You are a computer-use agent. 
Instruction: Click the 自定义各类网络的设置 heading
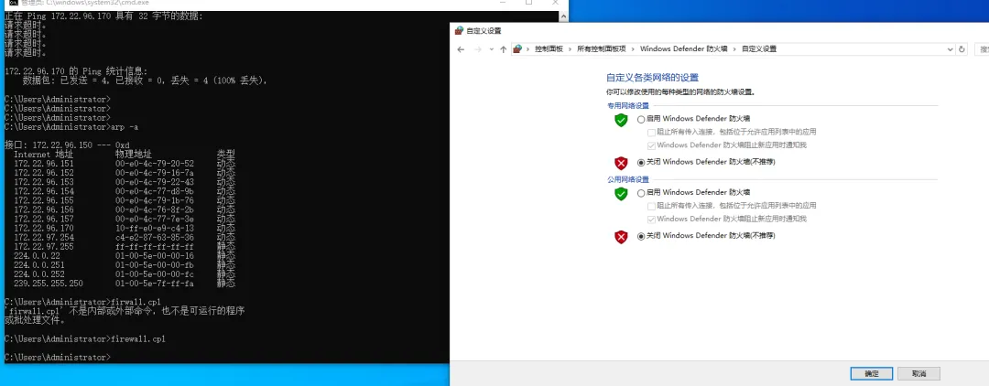652,78
